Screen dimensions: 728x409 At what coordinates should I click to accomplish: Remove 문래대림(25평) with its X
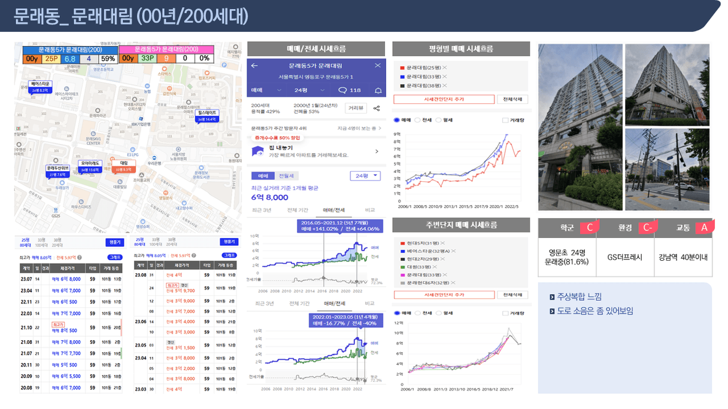point(444,68)
